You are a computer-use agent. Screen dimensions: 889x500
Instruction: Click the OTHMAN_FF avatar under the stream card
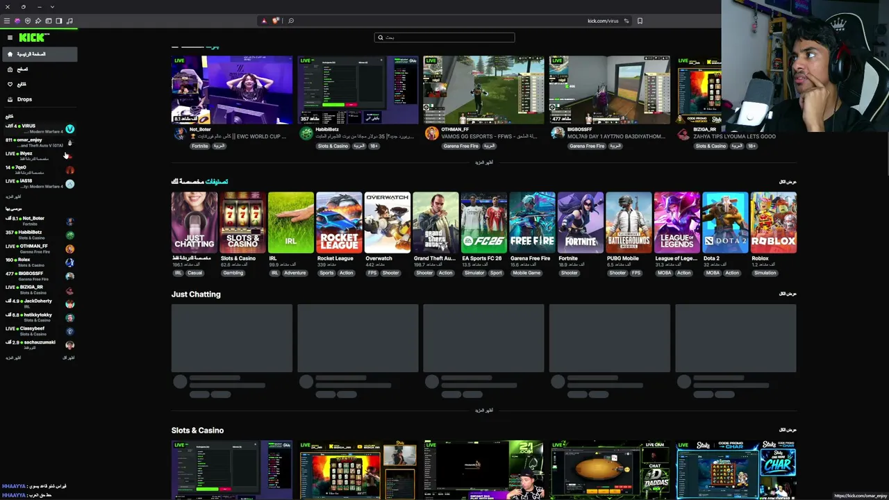tap(432, 133)
